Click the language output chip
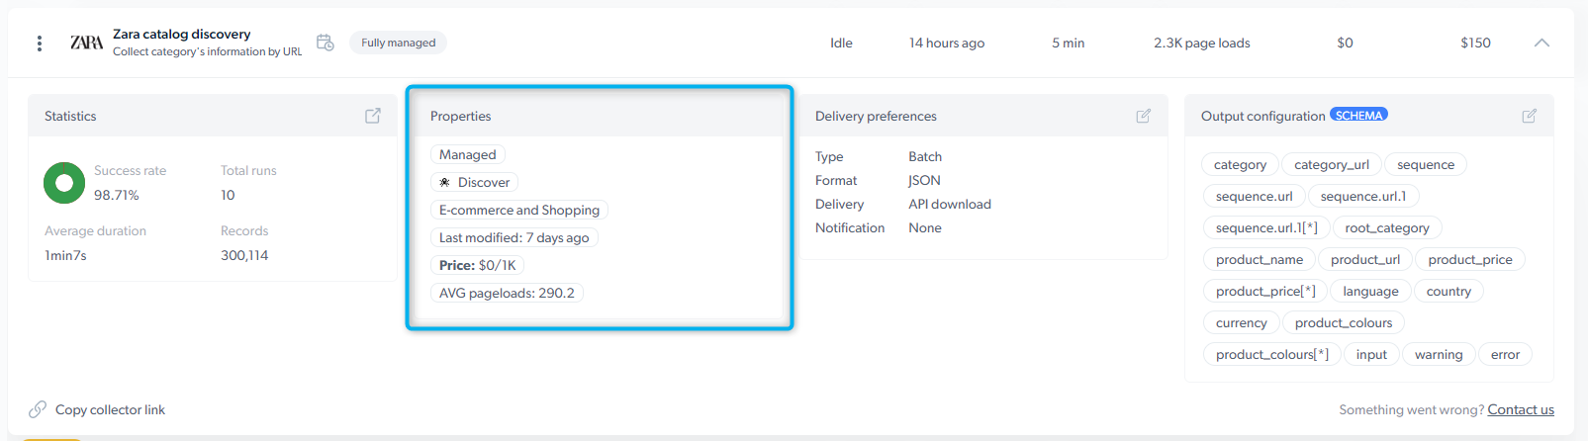Screen dimensions: 1588x441 click(1370, 291)
